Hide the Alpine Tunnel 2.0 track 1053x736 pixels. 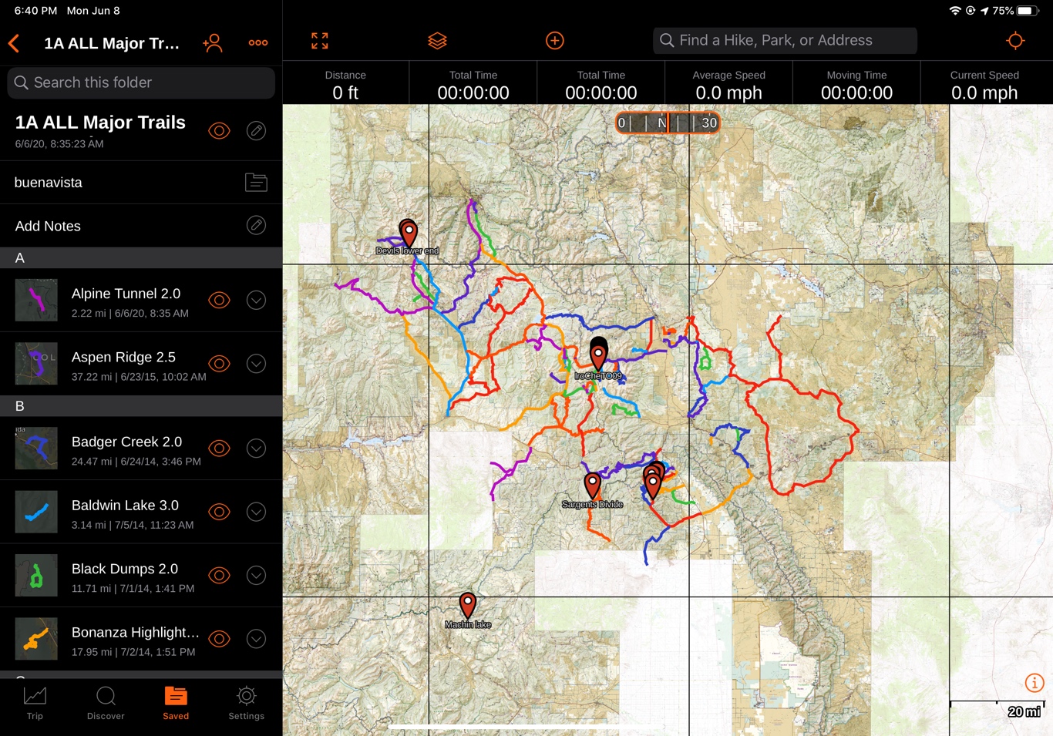[x=219, y=301]
